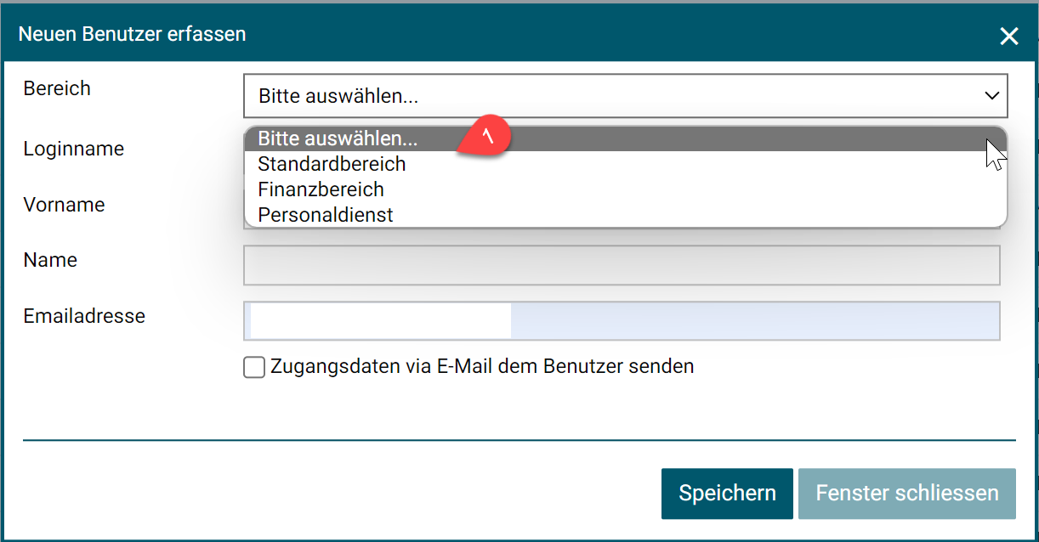The height and width of the screenshot is (542, 1039).
Task: Select Standardbereich from the dropdown list
Action: point(332,164)
